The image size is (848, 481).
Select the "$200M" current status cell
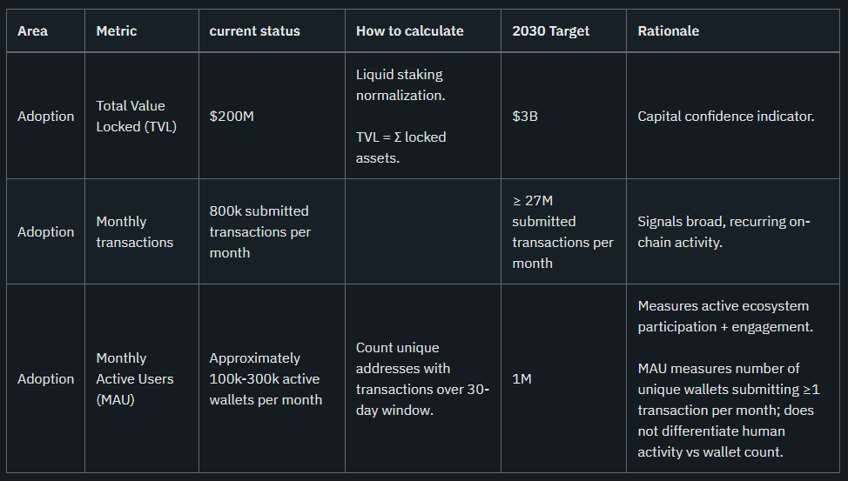click(232, 116)
